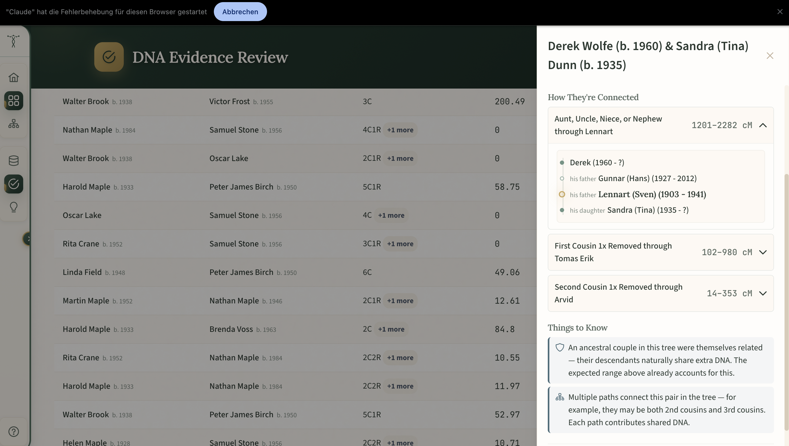Click the 102–980 cM range value
The image size is (789, 446).
(727, 252)
